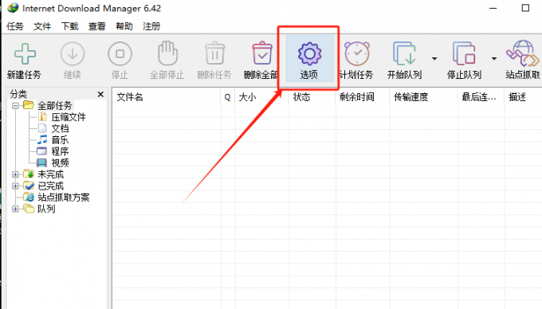The height and width of the screenshot is (309, 542).
Task: Click the 压缩文件 archive icon
Action: coord(42,117)
